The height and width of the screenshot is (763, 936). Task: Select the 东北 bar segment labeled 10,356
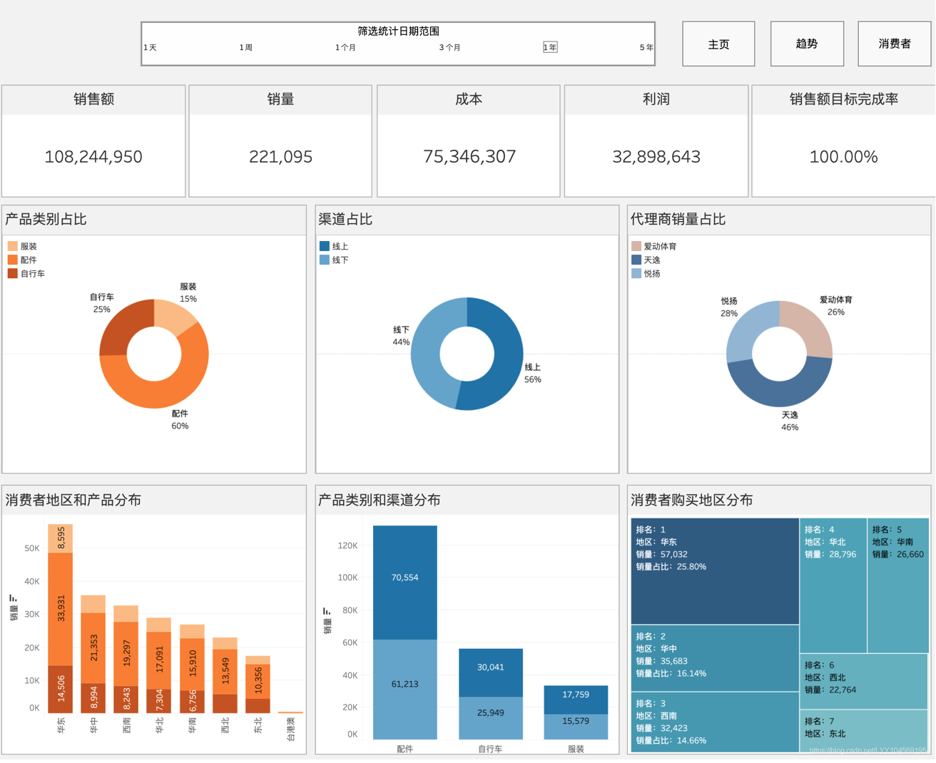tap(258, 681)
